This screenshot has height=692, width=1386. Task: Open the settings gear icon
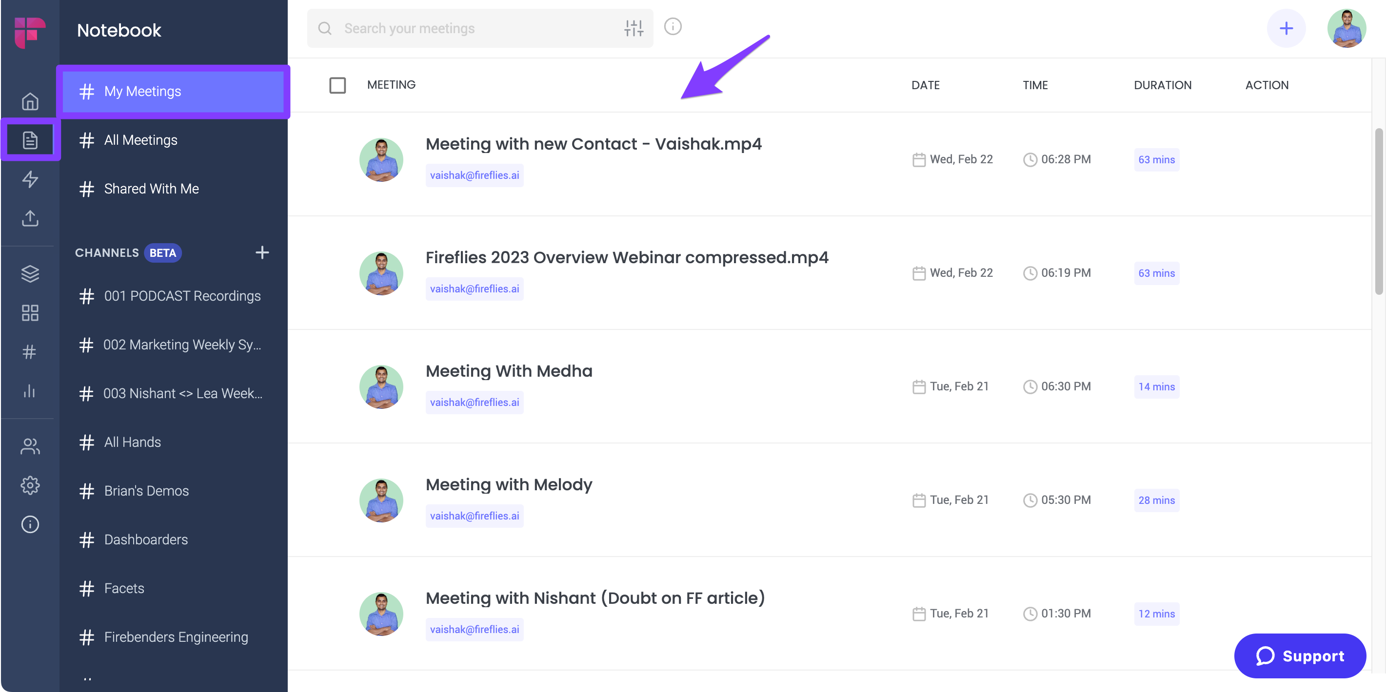point(30,485)
